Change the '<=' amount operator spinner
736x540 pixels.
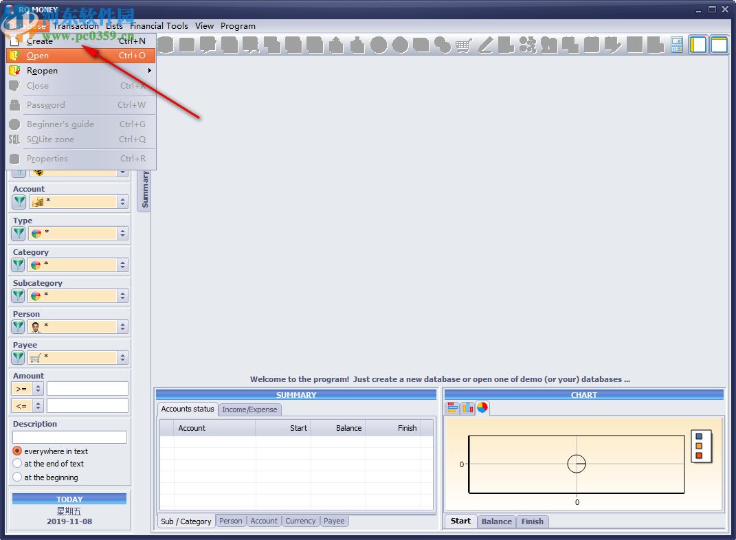point(38,406)
